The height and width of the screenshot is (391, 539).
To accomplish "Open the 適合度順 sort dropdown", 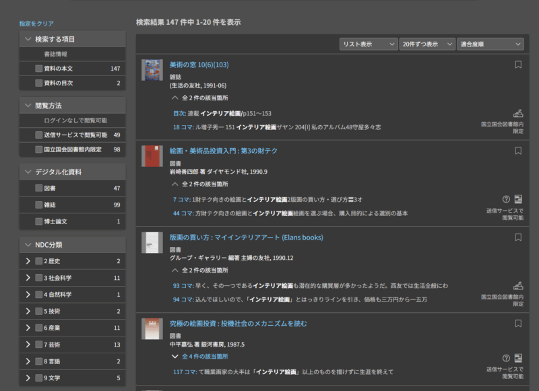I will pyautogui.click(x=490, y=44).
